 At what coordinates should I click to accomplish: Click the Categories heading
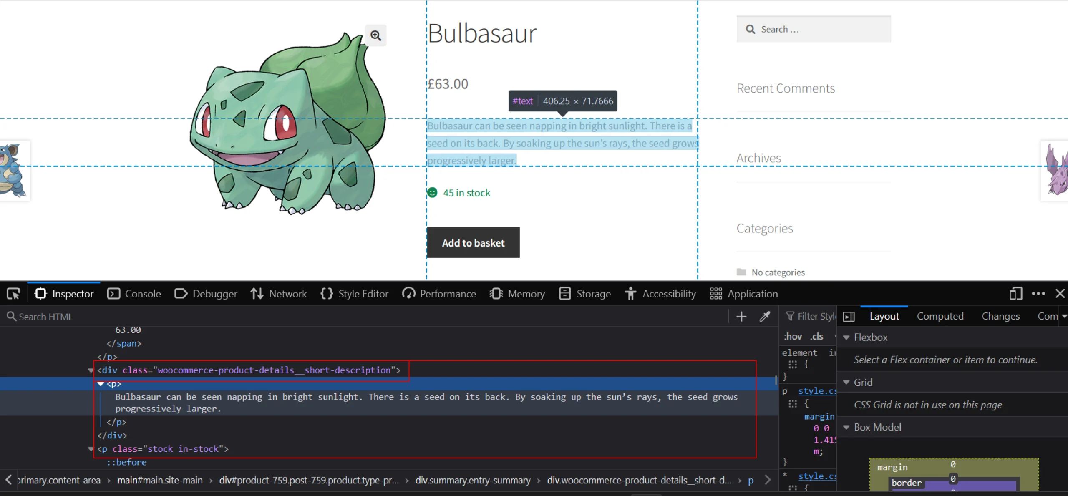(764, 228)
